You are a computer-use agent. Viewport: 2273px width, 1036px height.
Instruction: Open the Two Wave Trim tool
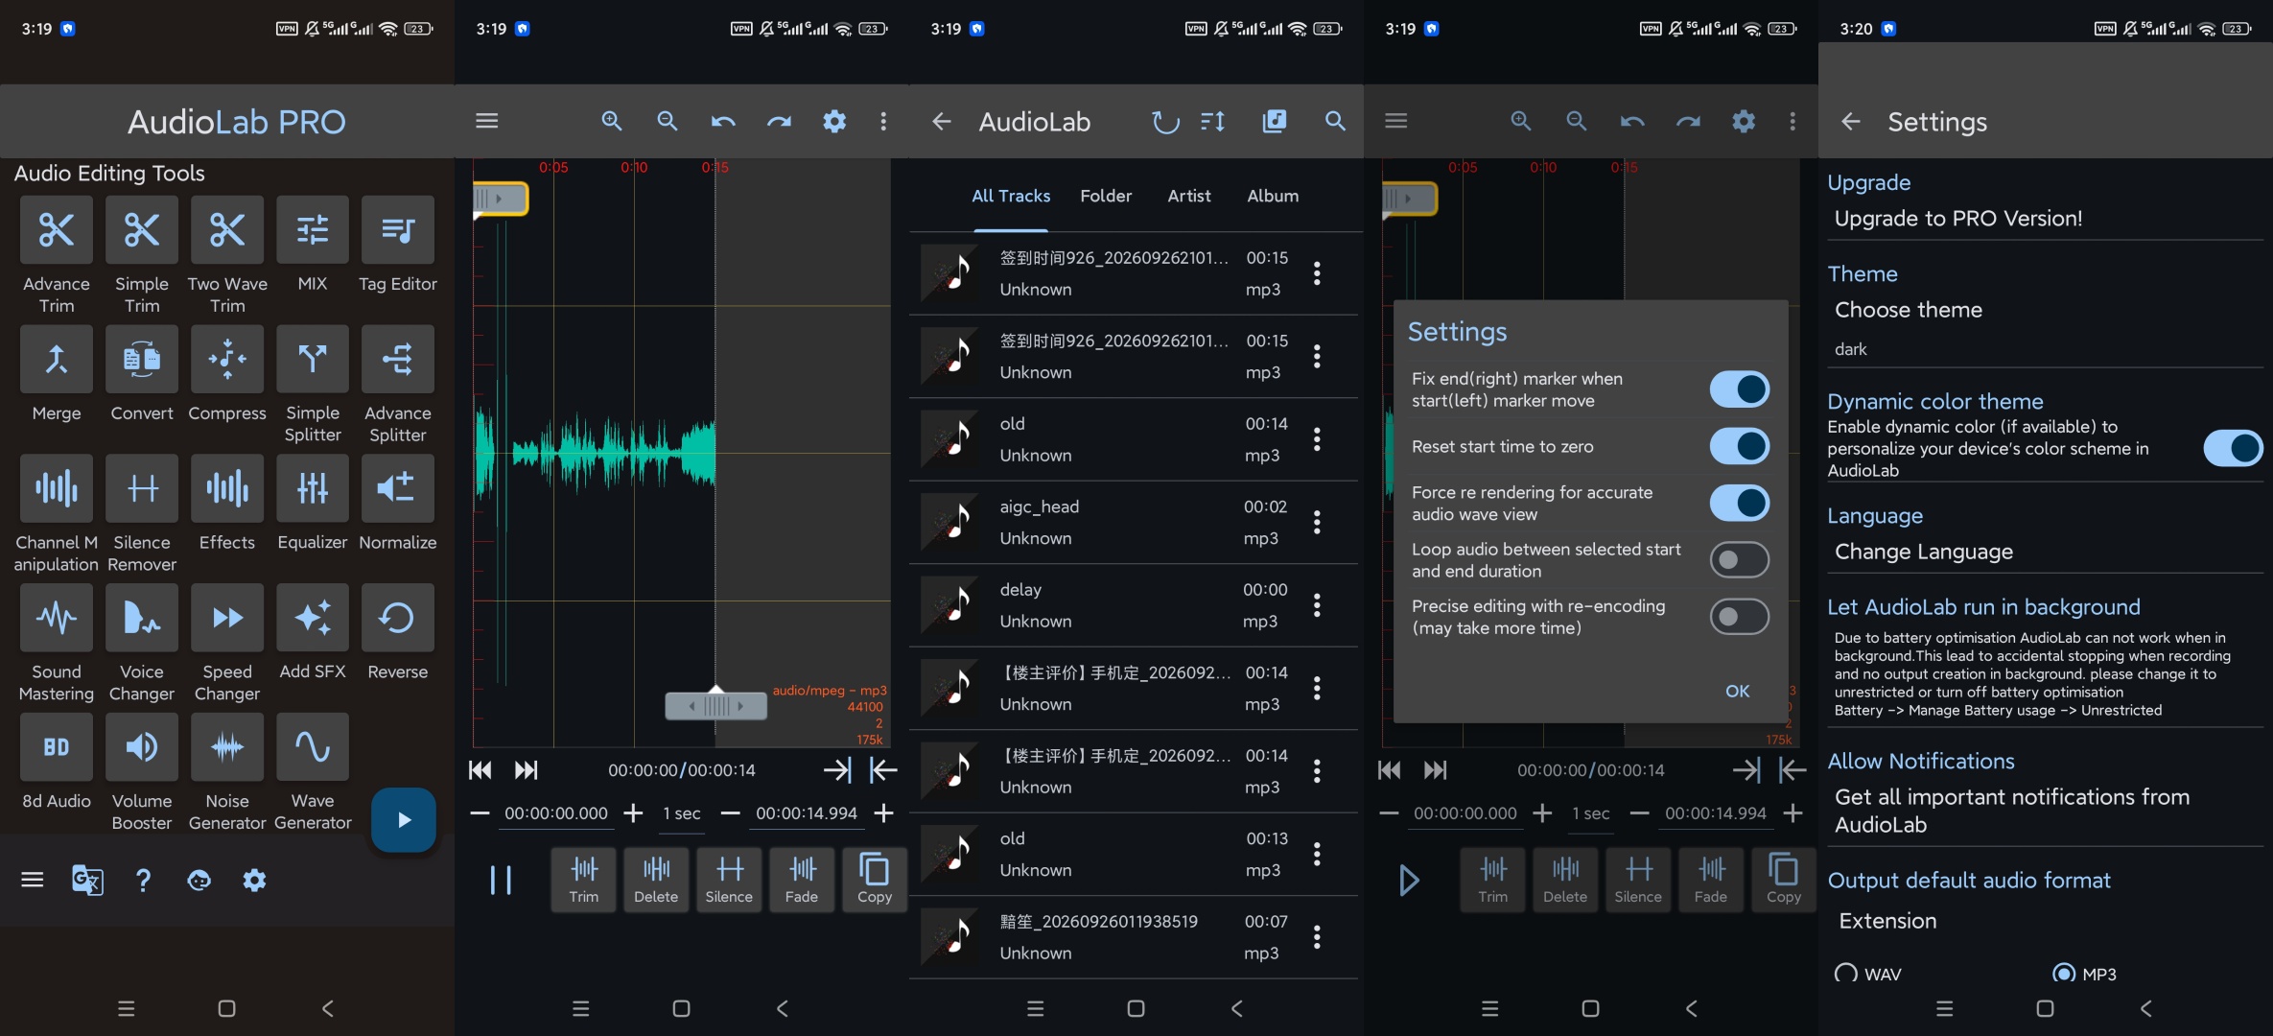(x=227, y=230)
